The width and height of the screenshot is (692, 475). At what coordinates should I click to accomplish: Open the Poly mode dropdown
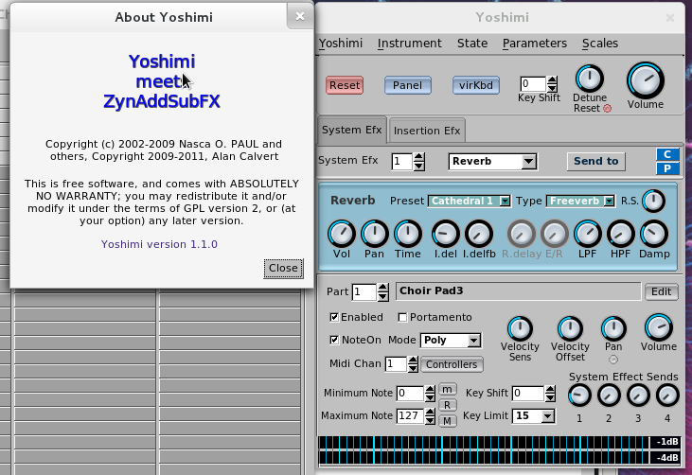click(x=451, y=340)
